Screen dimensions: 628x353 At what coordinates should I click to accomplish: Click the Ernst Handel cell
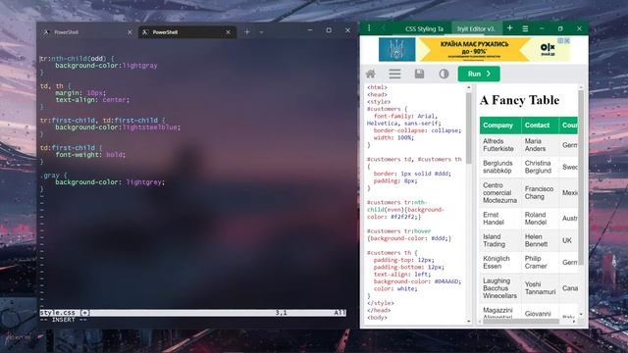tap(500, 218)
